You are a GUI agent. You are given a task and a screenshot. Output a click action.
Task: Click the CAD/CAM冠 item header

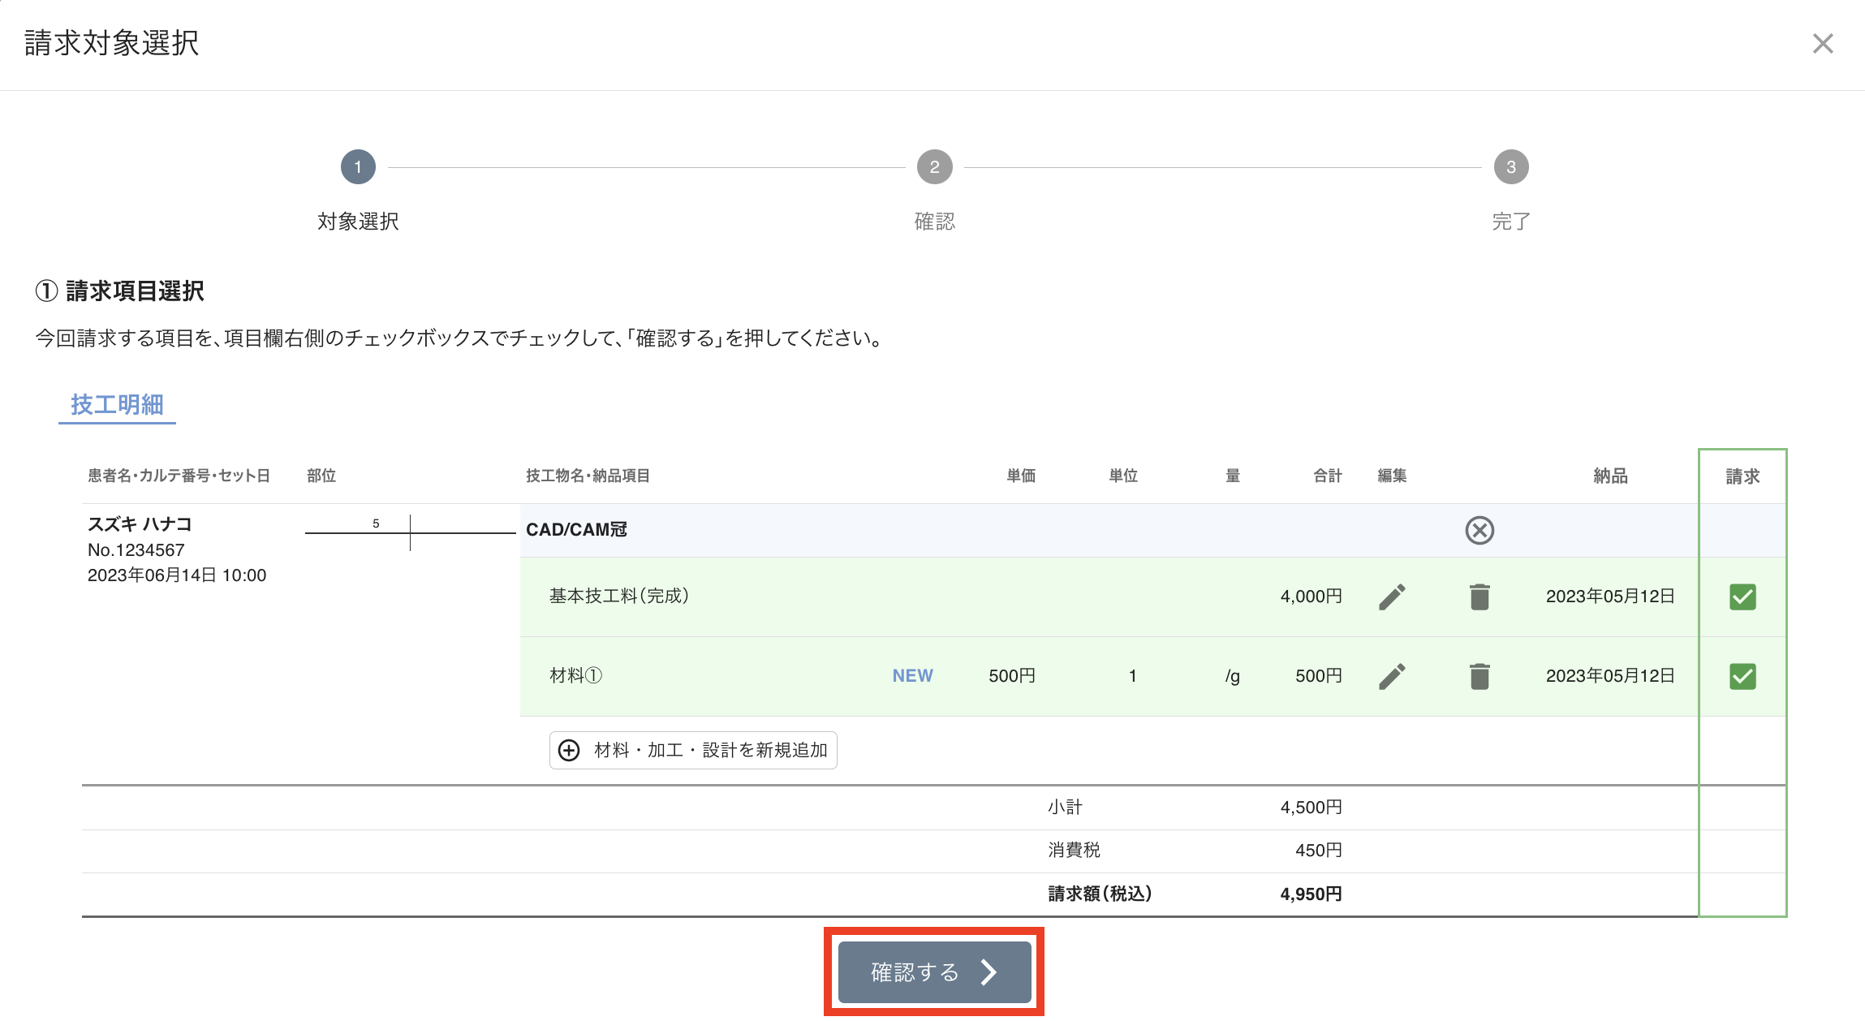(576, 530)
